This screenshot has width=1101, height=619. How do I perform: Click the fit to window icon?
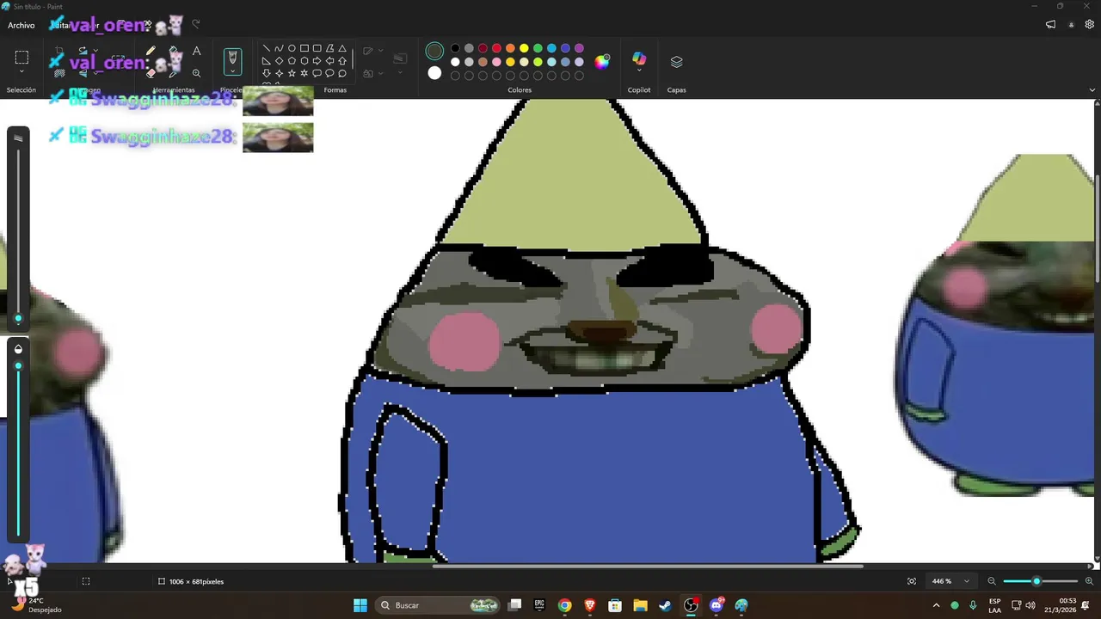[912, 581]
